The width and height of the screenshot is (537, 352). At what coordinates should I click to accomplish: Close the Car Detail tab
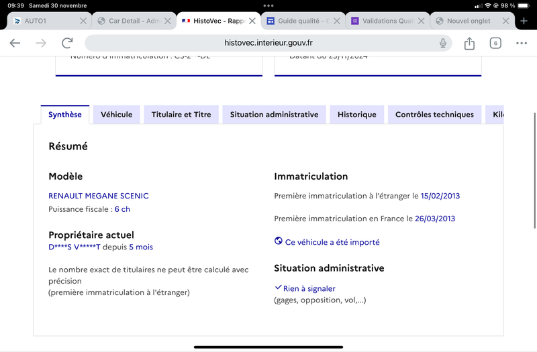(x=167, y=21)
